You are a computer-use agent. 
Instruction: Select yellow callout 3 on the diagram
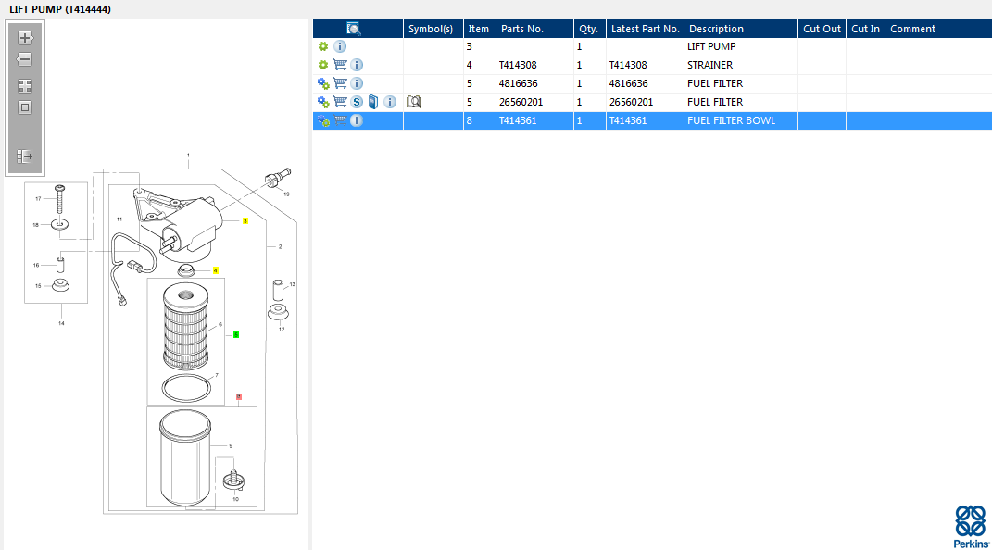point(245,220)
